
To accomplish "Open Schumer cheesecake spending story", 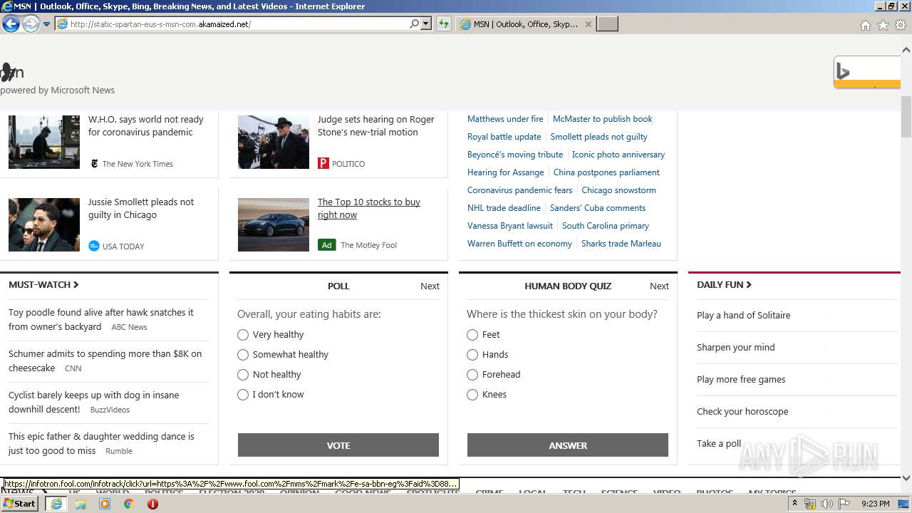I will click(x=105, y=361).
